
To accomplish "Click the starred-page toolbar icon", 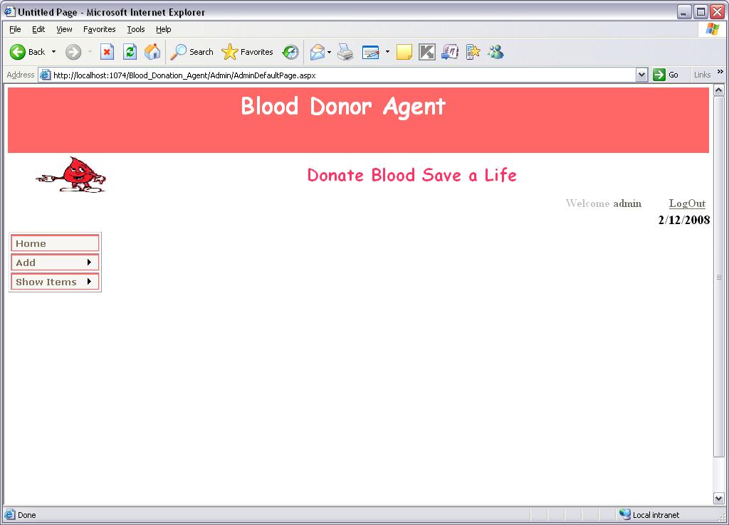I will (473, 52).
